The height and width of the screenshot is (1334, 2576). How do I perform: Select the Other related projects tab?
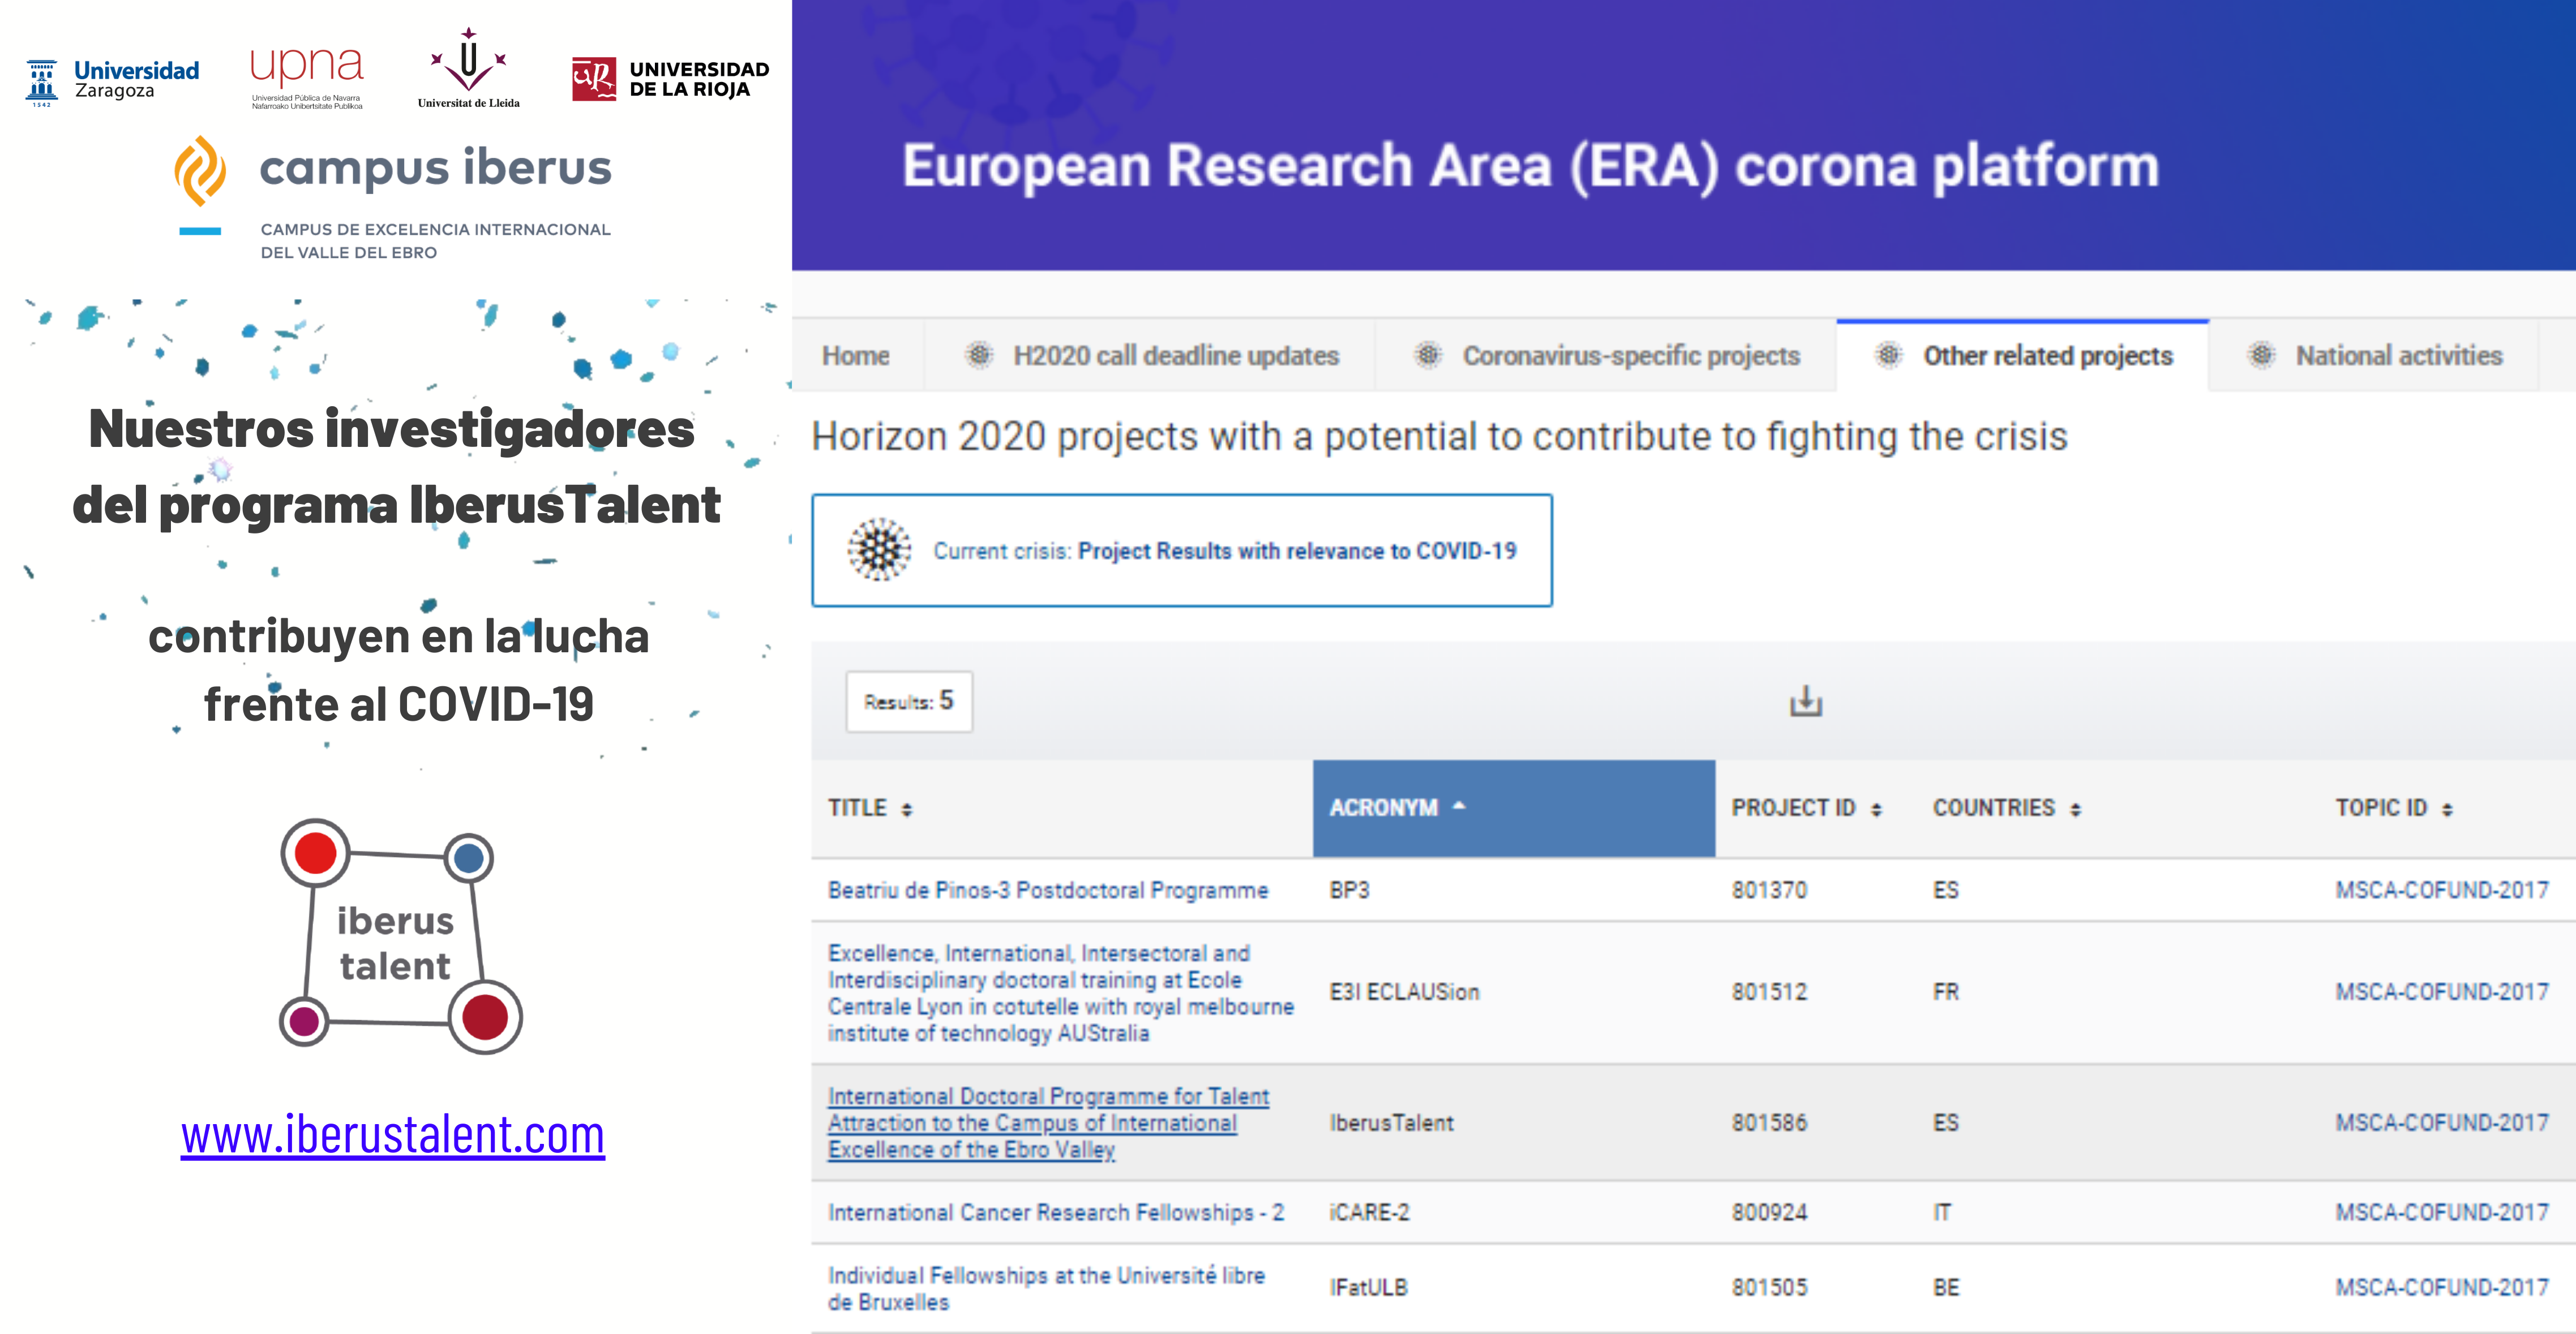pos(2022,356)
